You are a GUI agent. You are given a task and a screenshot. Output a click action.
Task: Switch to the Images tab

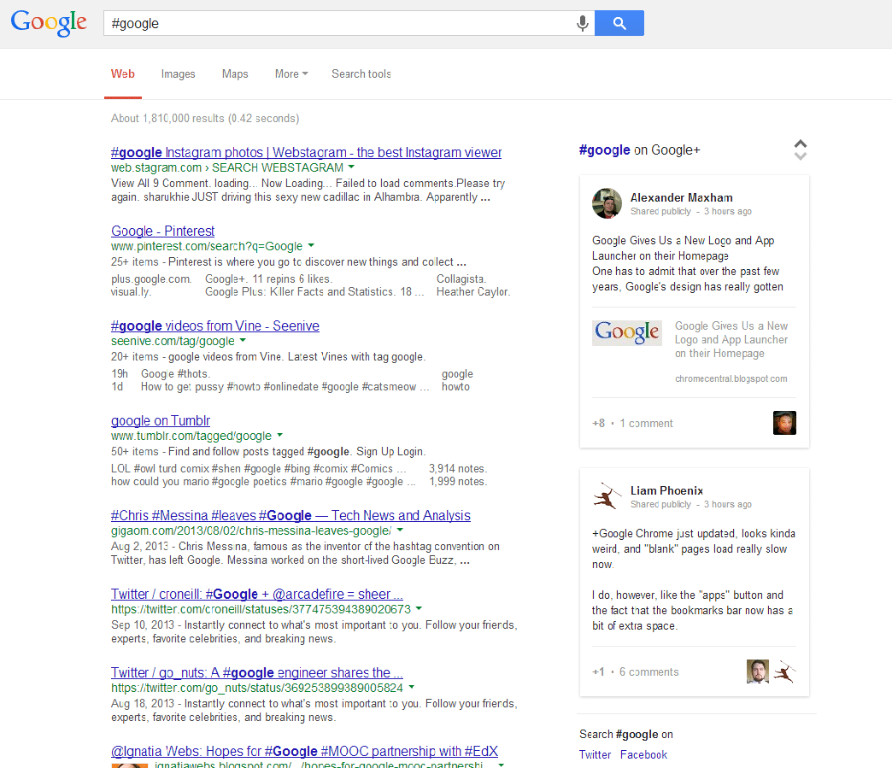[x=178, y=74]
